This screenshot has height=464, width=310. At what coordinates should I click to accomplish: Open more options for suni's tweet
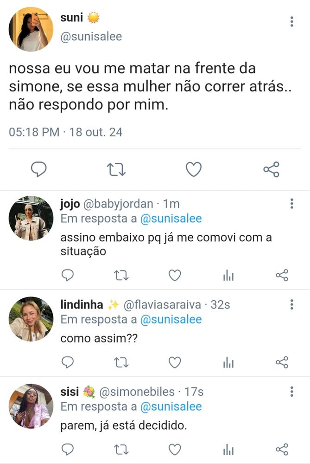tap(291, 21)
